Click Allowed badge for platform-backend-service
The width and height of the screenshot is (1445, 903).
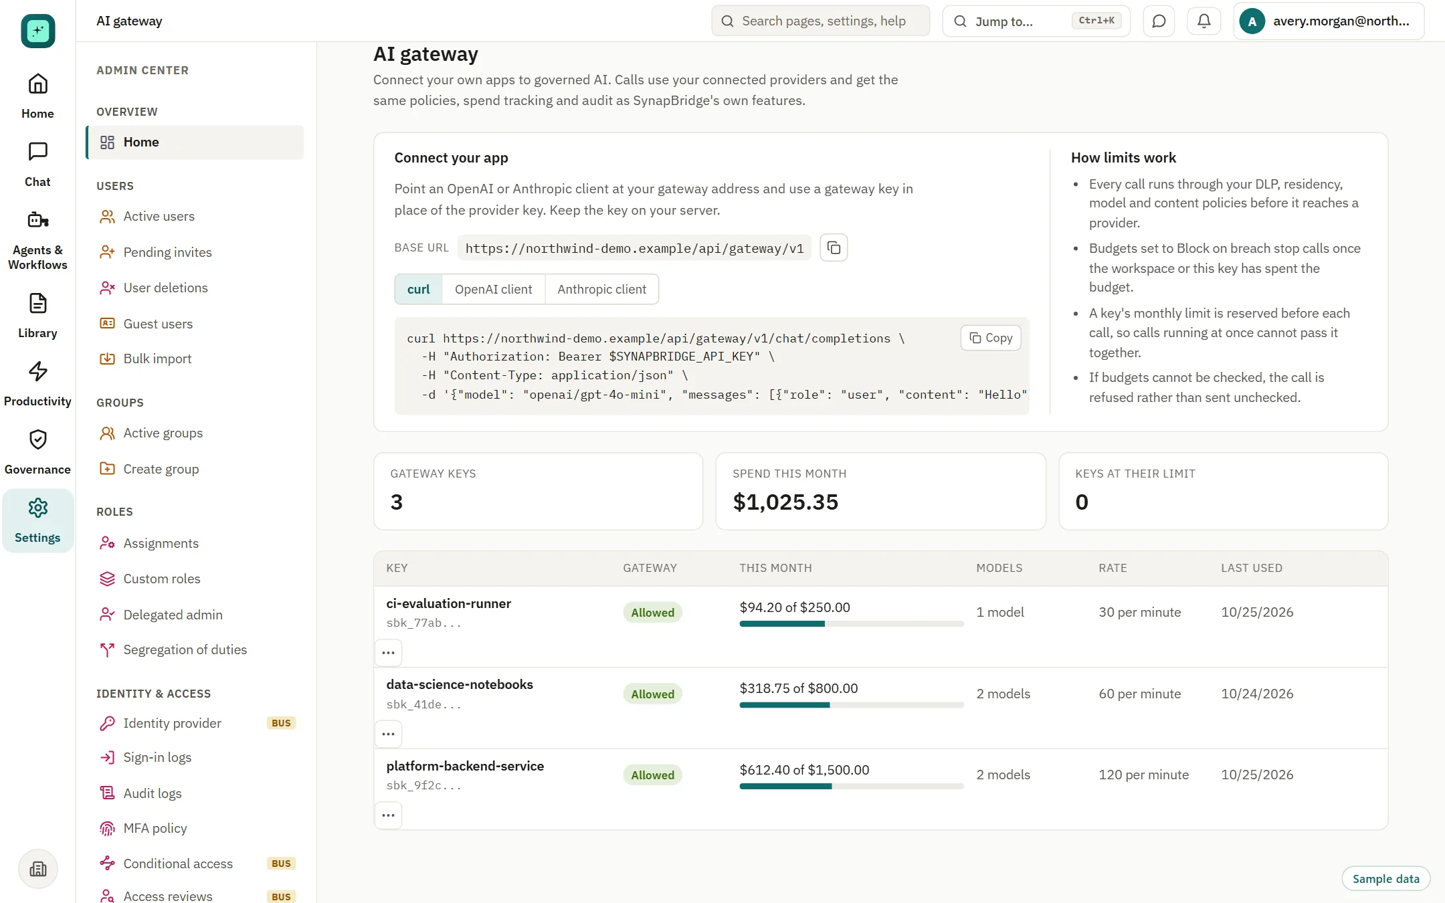(653, 775)
